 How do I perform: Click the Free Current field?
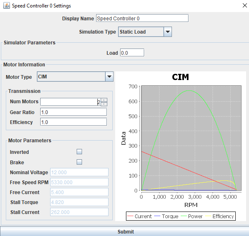[79, 192]
